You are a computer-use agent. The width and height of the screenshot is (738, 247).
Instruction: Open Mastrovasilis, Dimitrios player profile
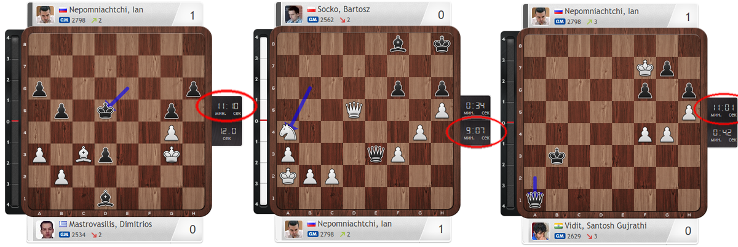(x=104, y=224)
